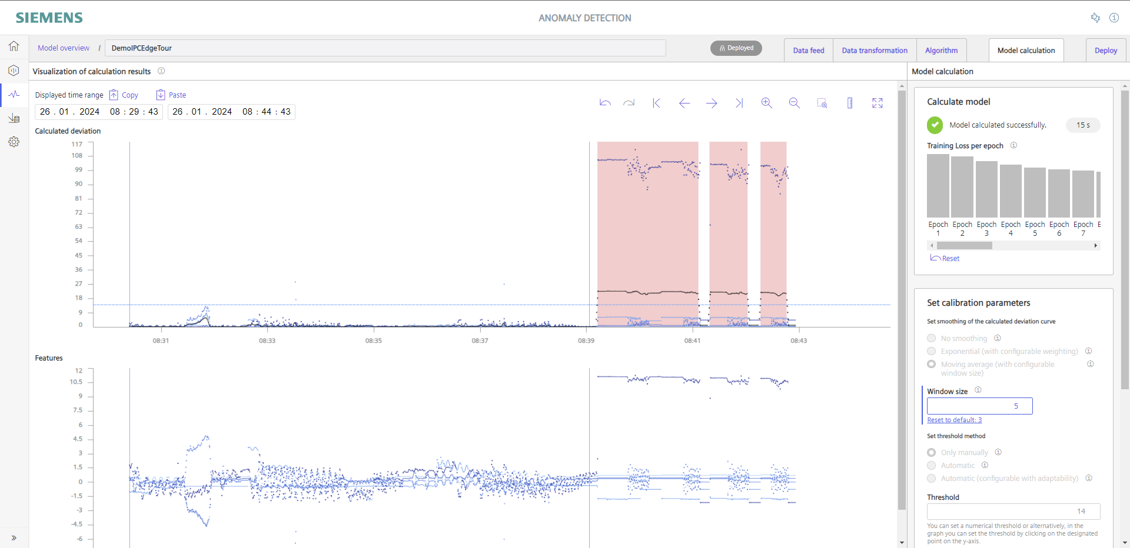Open the extensions icon in the top-right header

(x=1095, y=18)
